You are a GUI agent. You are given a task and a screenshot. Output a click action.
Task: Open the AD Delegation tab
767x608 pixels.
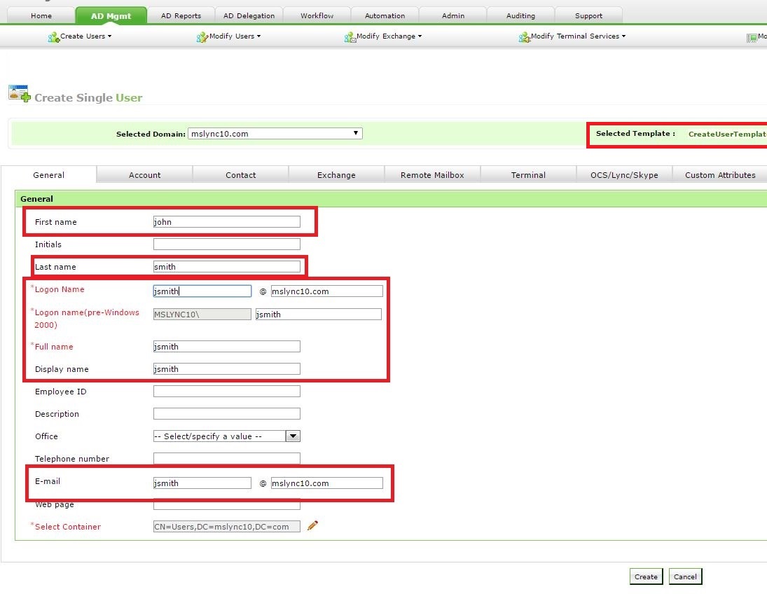pyautogui.click(x=249, y=15)
